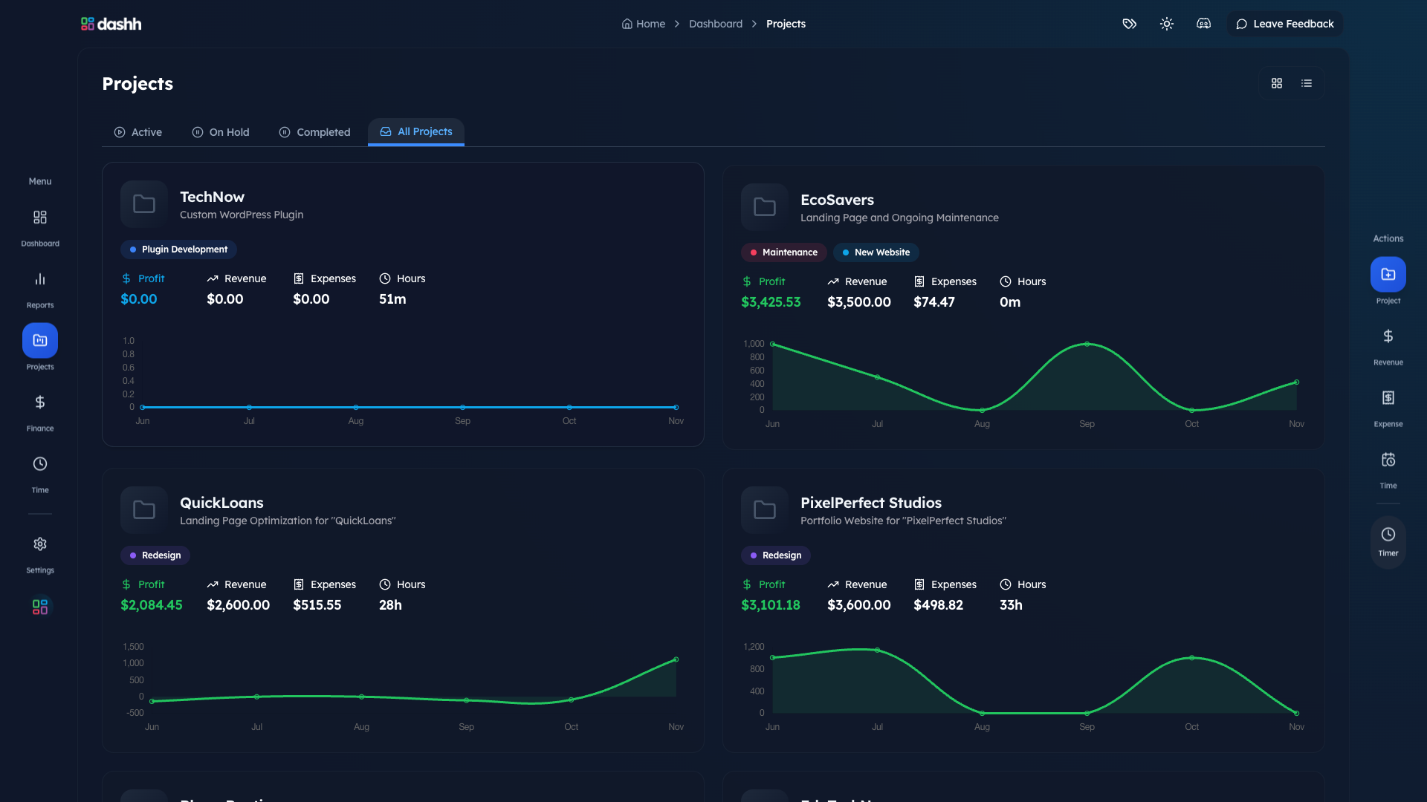Go to Dashboard breadcrumb
1427x802 pixels.
tap(715, 24)
